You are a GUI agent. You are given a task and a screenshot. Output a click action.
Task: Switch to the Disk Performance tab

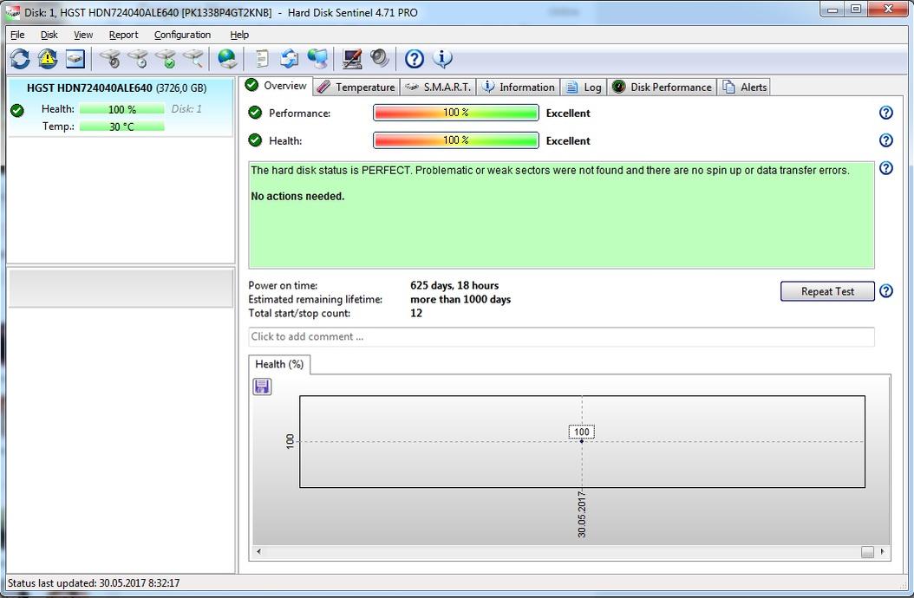pyautogui.click(x=662, y=87)
